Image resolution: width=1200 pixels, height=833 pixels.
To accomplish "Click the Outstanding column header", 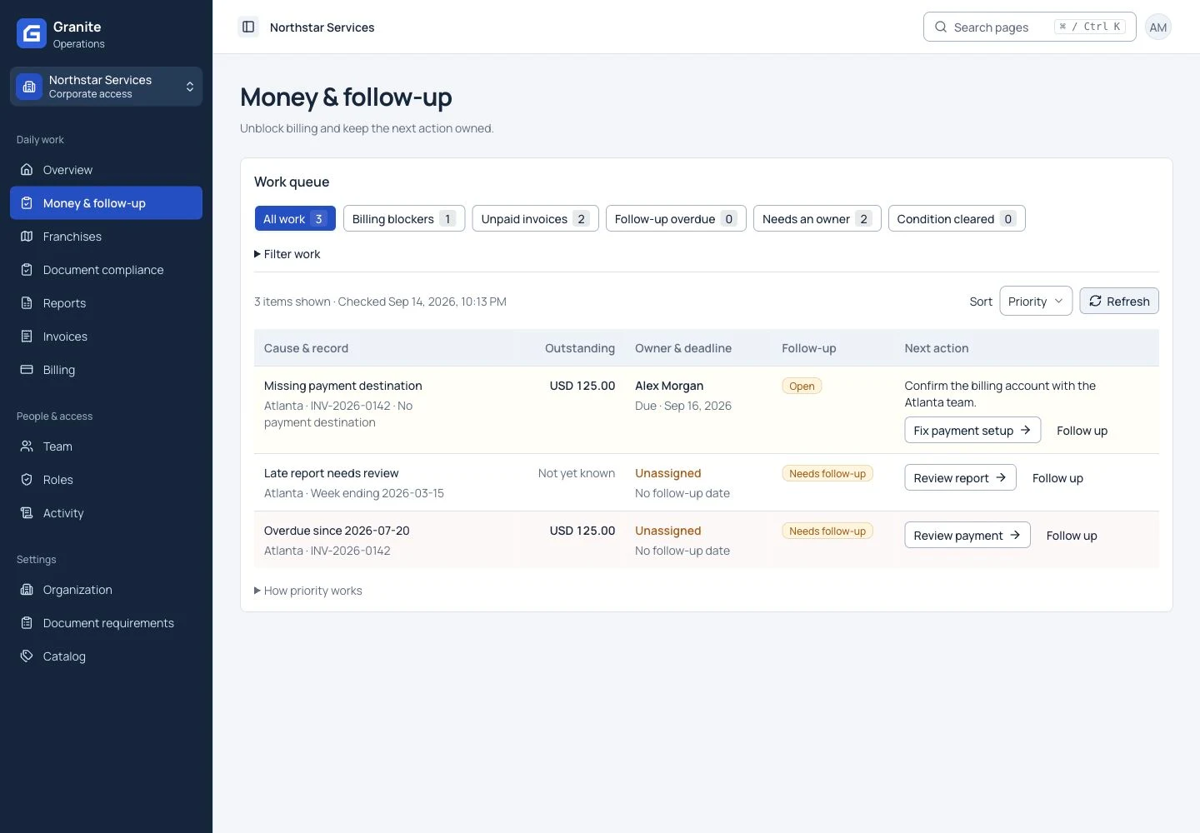I will [580, 348].
